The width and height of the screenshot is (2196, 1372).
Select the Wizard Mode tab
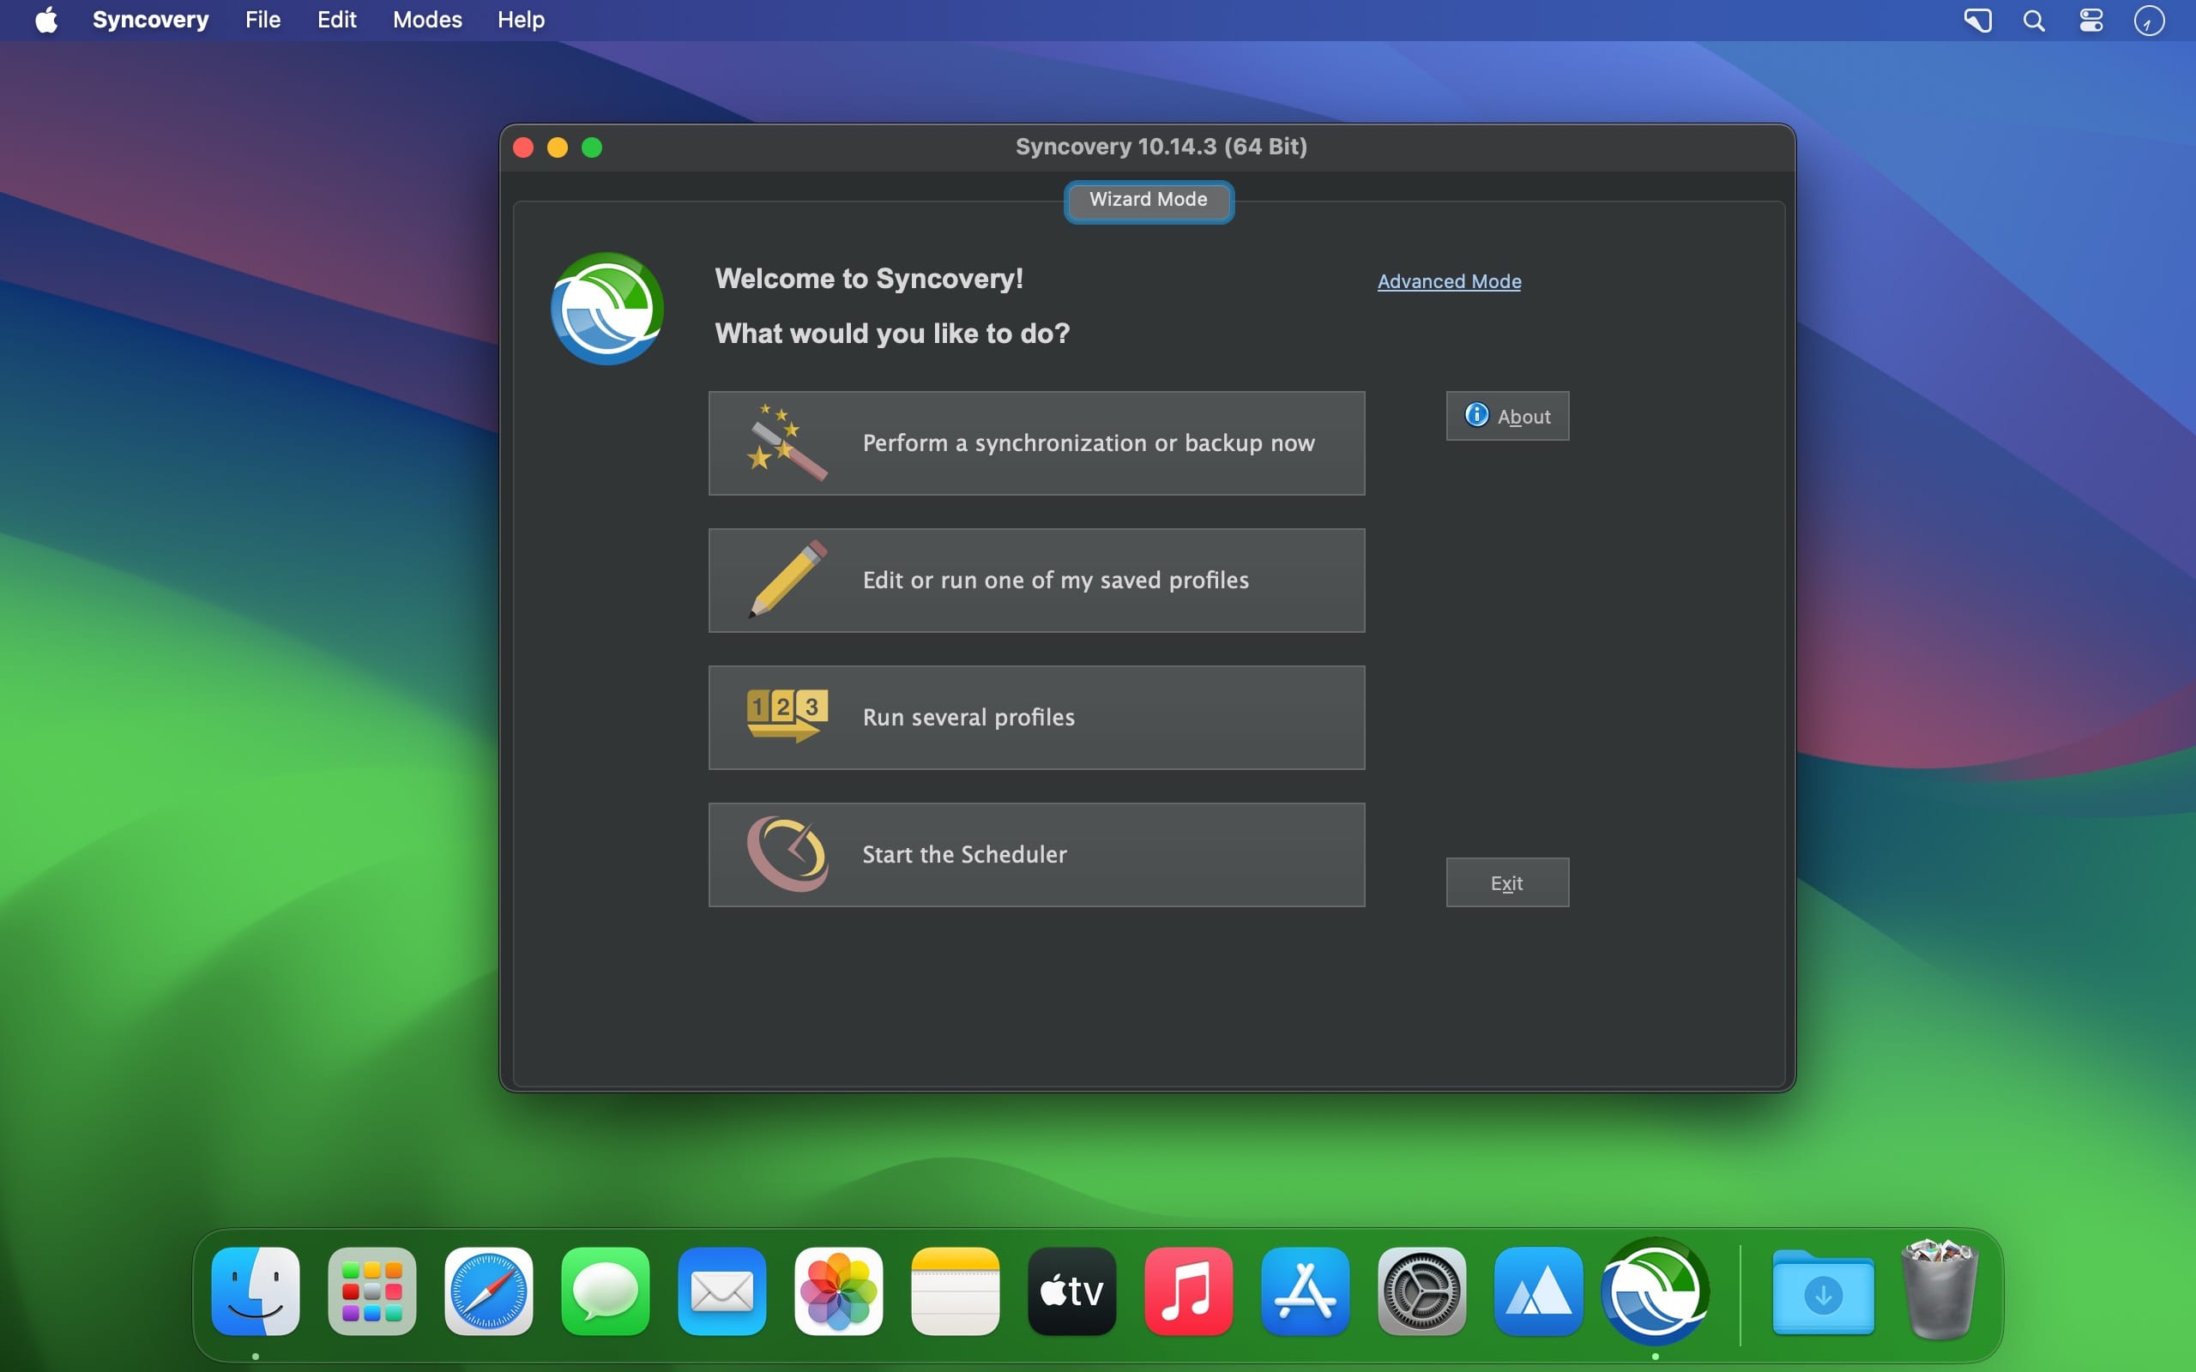click(1148, 201)
